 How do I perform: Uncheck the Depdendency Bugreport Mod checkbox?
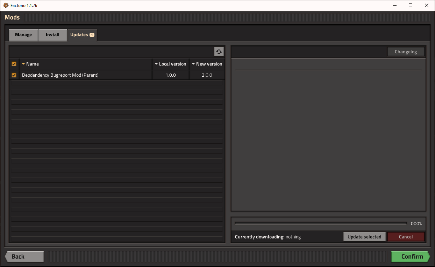pos(14,75)
